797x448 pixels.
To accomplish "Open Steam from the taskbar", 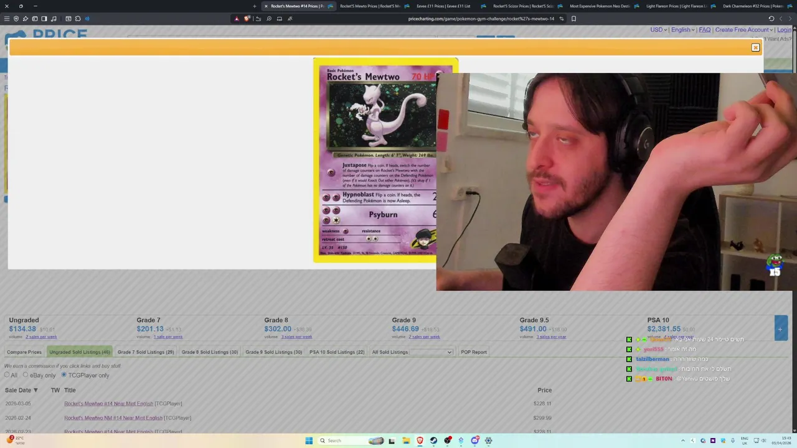I will pyautogui.click(x=433, y=441).
